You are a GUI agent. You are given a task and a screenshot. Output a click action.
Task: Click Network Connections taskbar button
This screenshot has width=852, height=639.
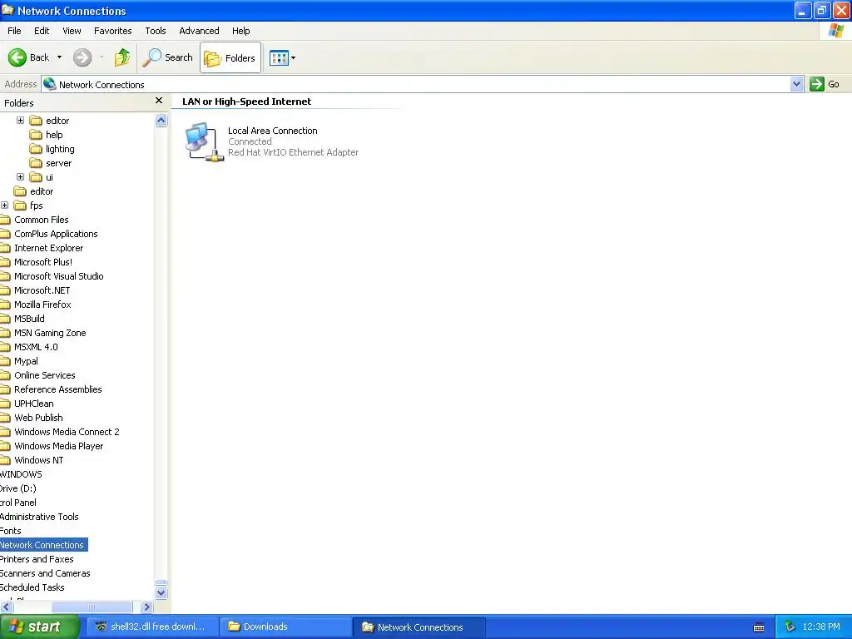(419, 627)
